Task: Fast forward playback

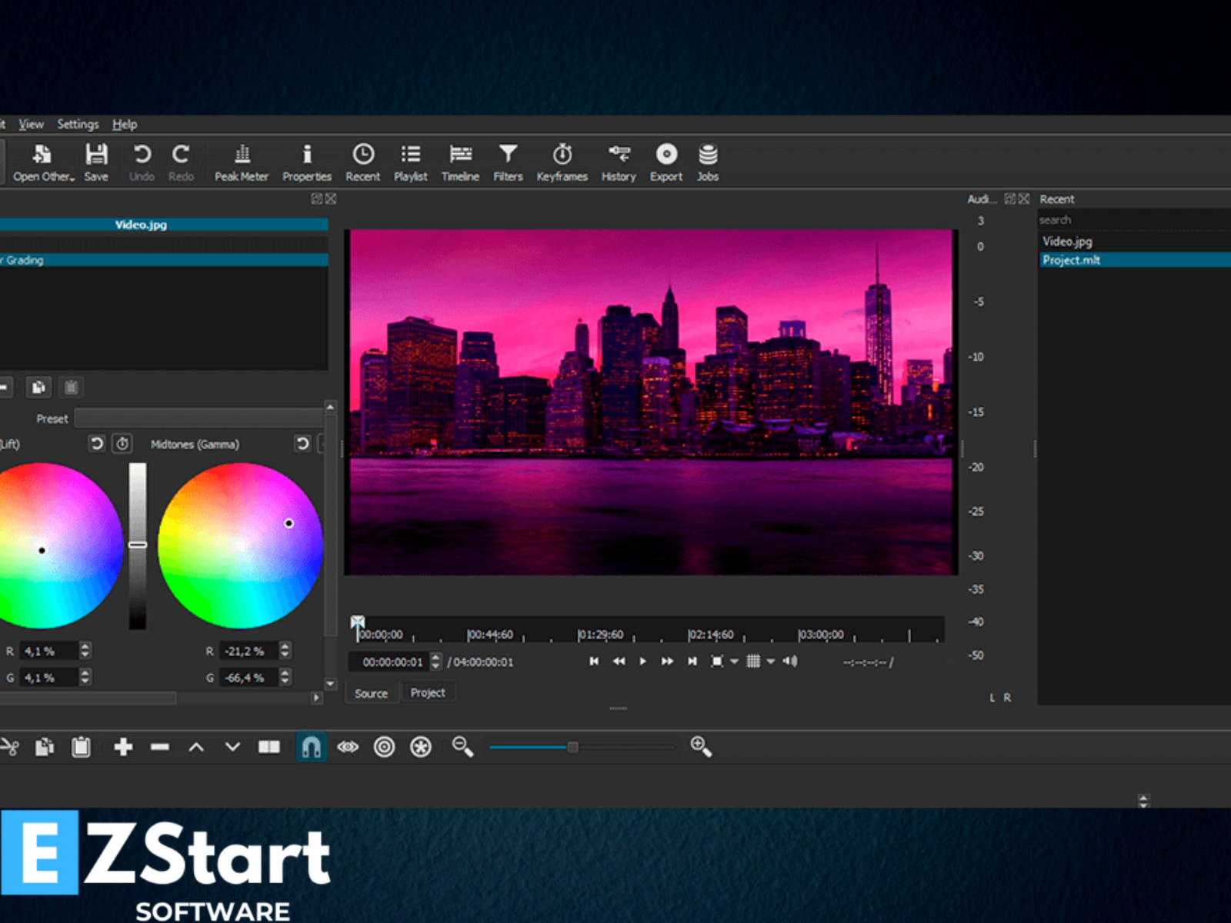Action: point(667,661)
